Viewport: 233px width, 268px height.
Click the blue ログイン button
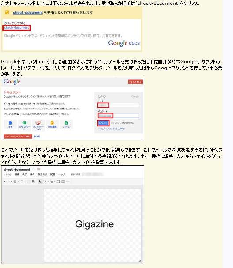(x=103, y=123)
